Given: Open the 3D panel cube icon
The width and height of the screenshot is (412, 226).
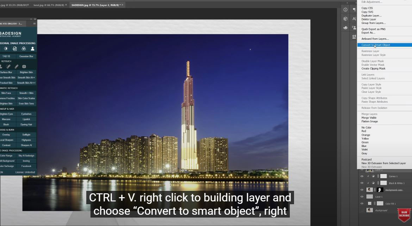Looking at the screenshot, I should coord(345,19).
